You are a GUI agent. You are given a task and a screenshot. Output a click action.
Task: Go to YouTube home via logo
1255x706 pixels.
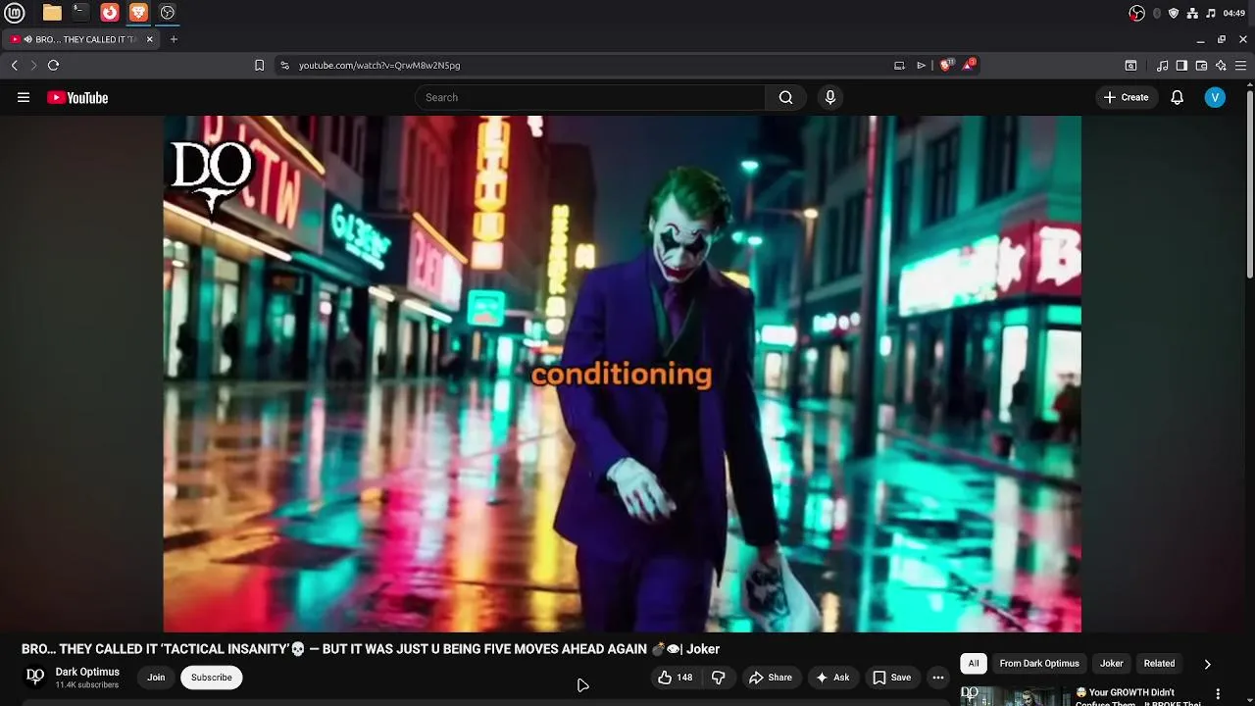coord(77,97)
